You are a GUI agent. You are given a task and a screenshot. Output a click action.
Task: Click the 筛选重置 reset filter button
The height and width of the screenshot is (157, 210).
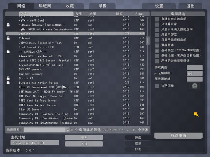point(178,136)
